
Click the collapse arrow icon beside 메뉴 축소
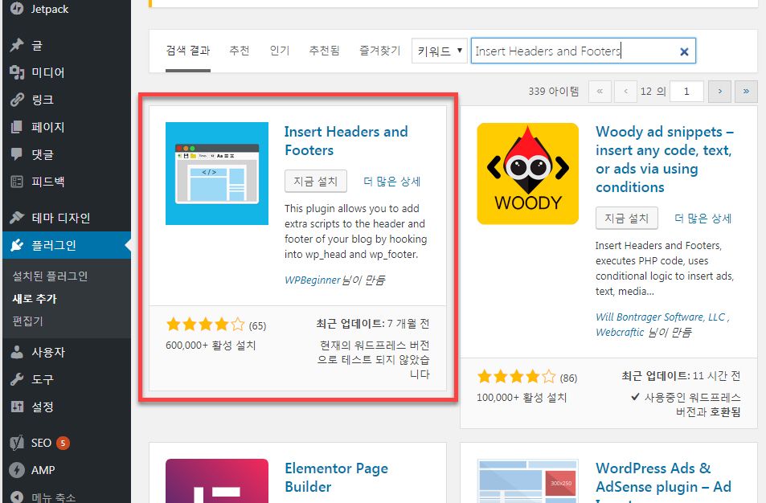click(x=17, y=497)
